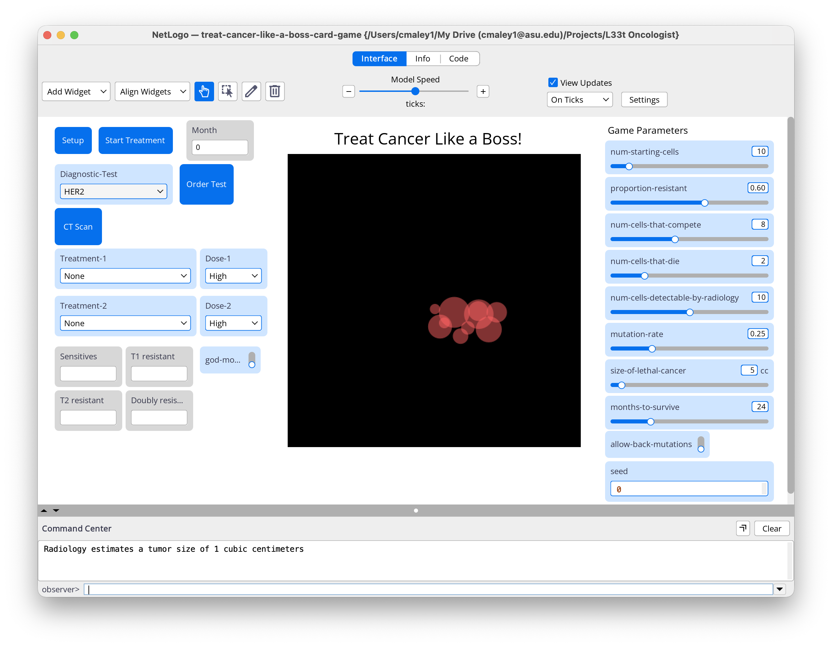
Task: Collapse the Command Center with the down arrow
Action: coord(56,511)
